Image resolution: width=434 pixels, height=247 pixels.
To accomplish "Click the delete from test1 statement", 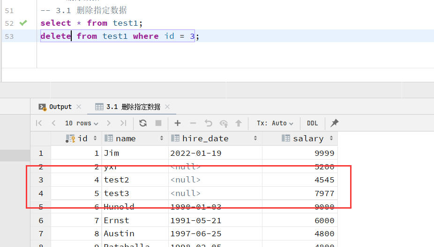I will (120, 36).
